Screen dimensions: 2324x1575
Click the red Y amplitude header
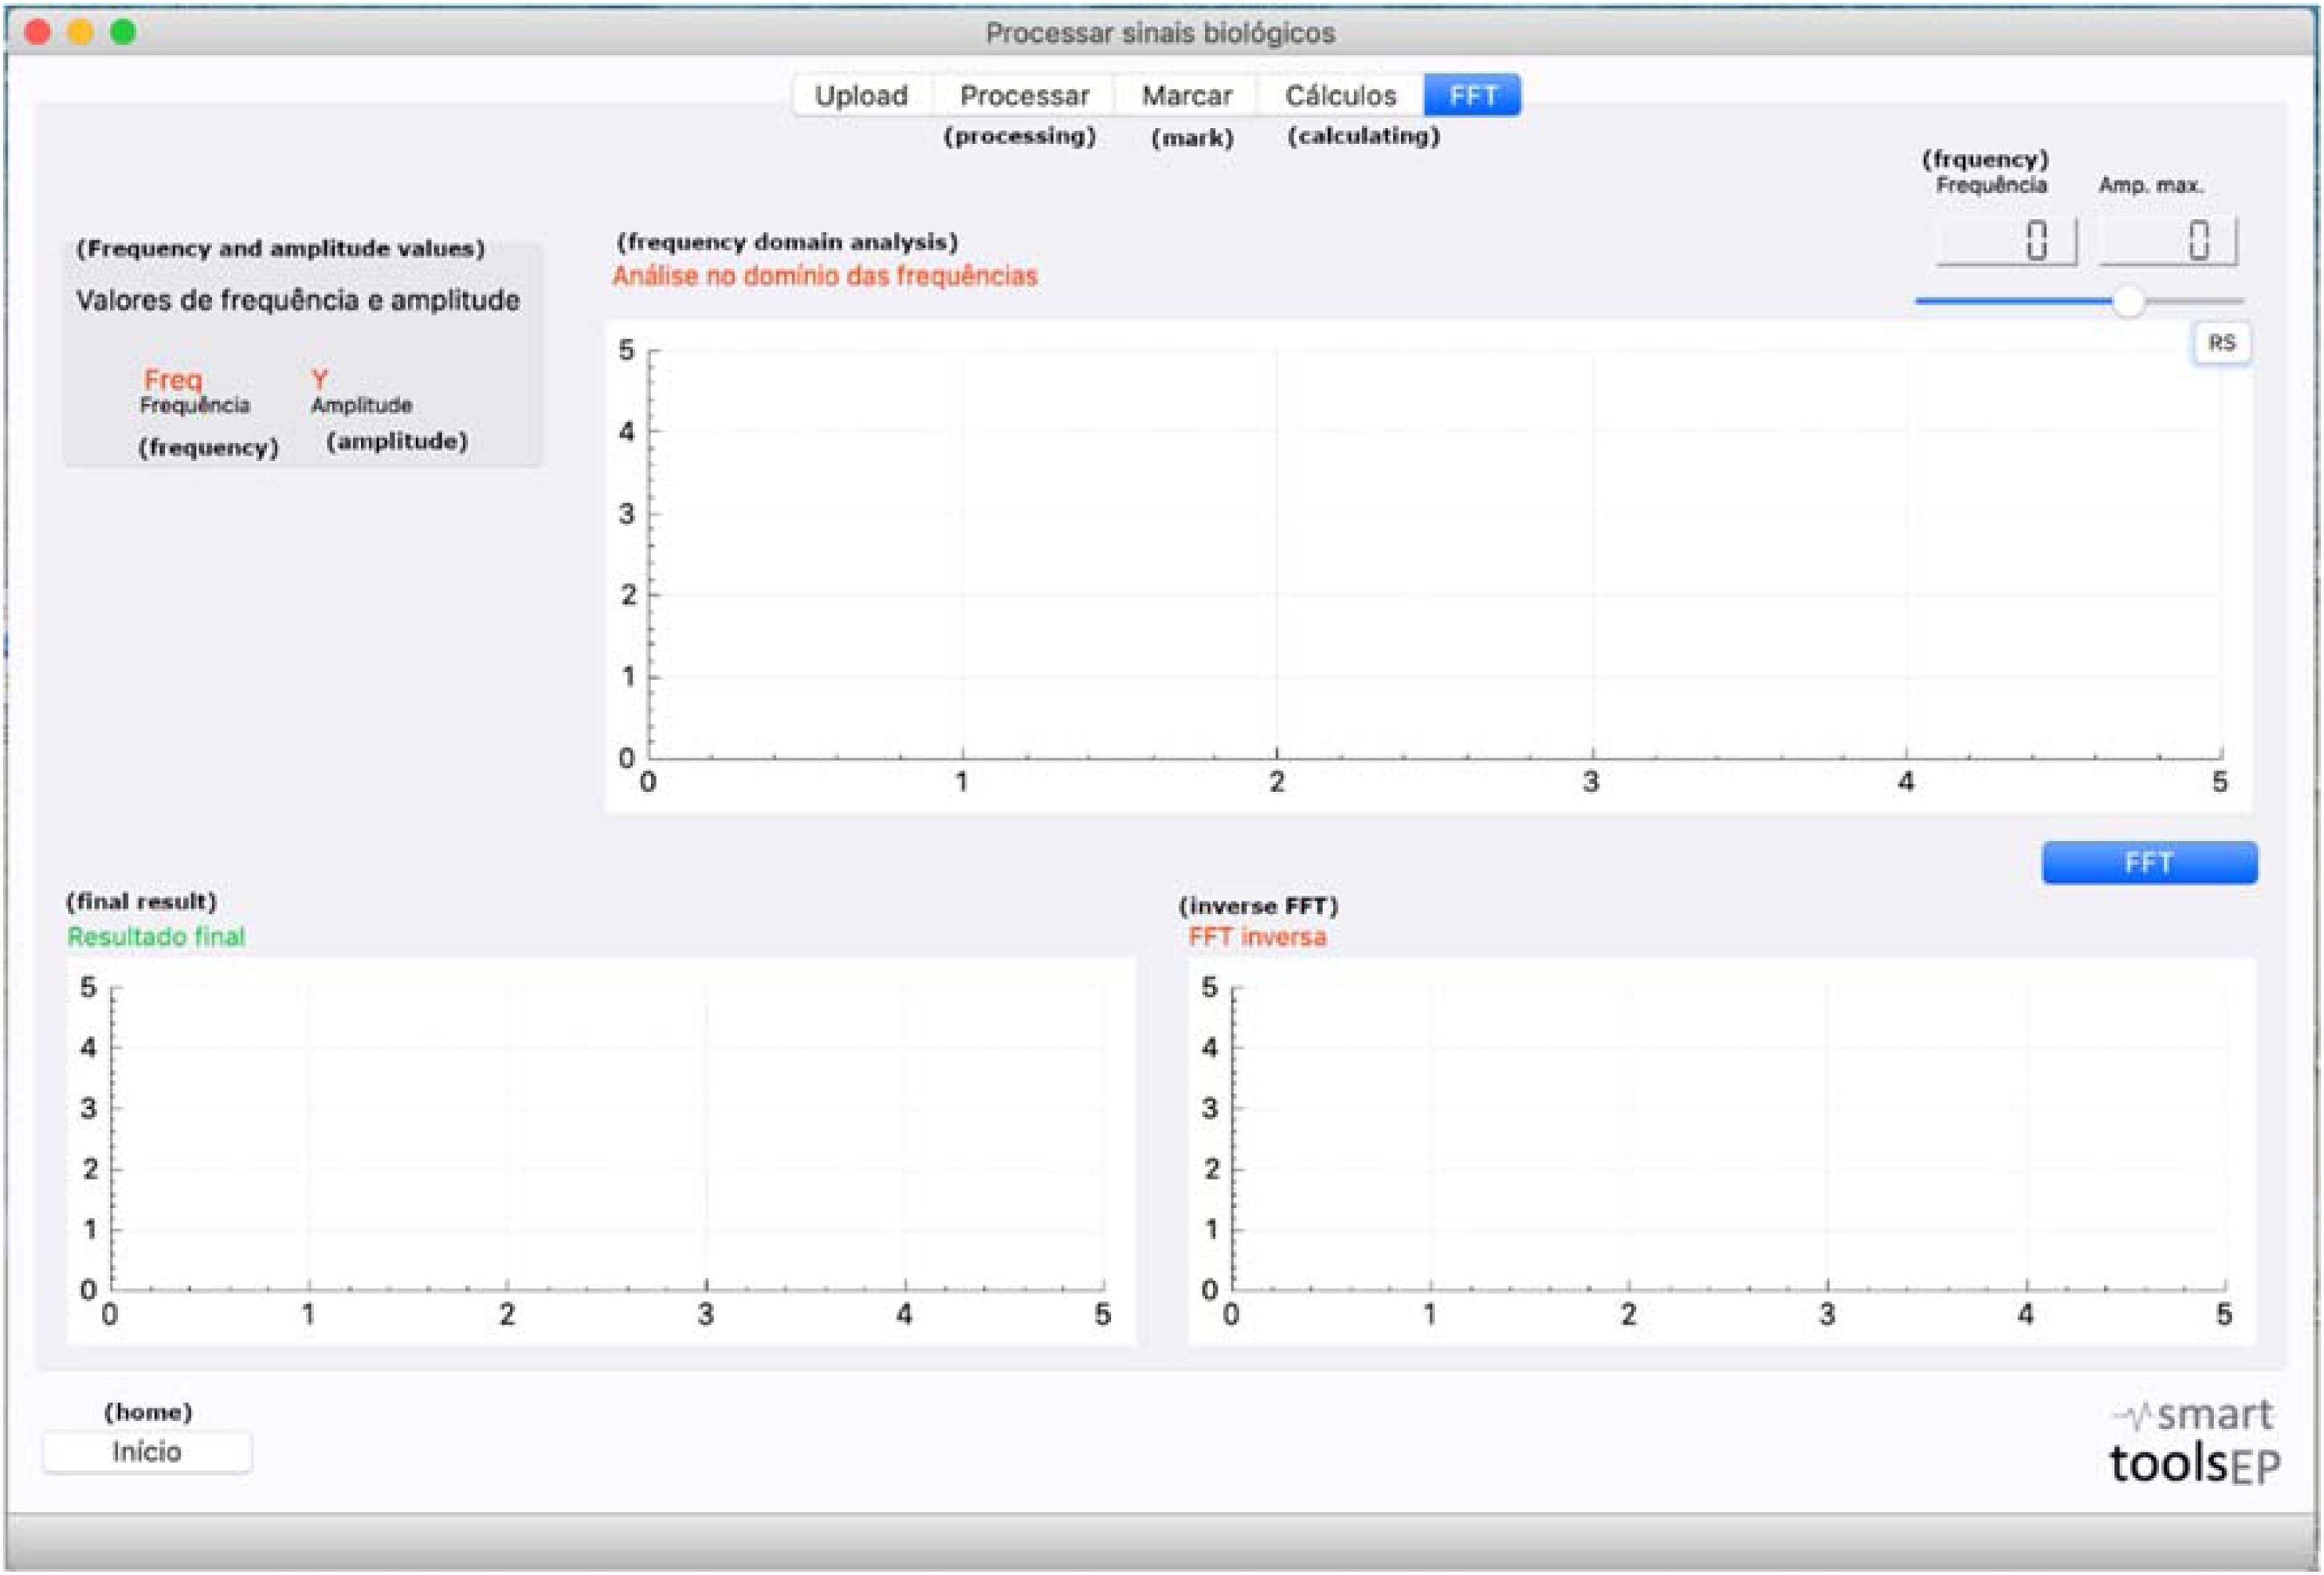(x=319, y=380)
